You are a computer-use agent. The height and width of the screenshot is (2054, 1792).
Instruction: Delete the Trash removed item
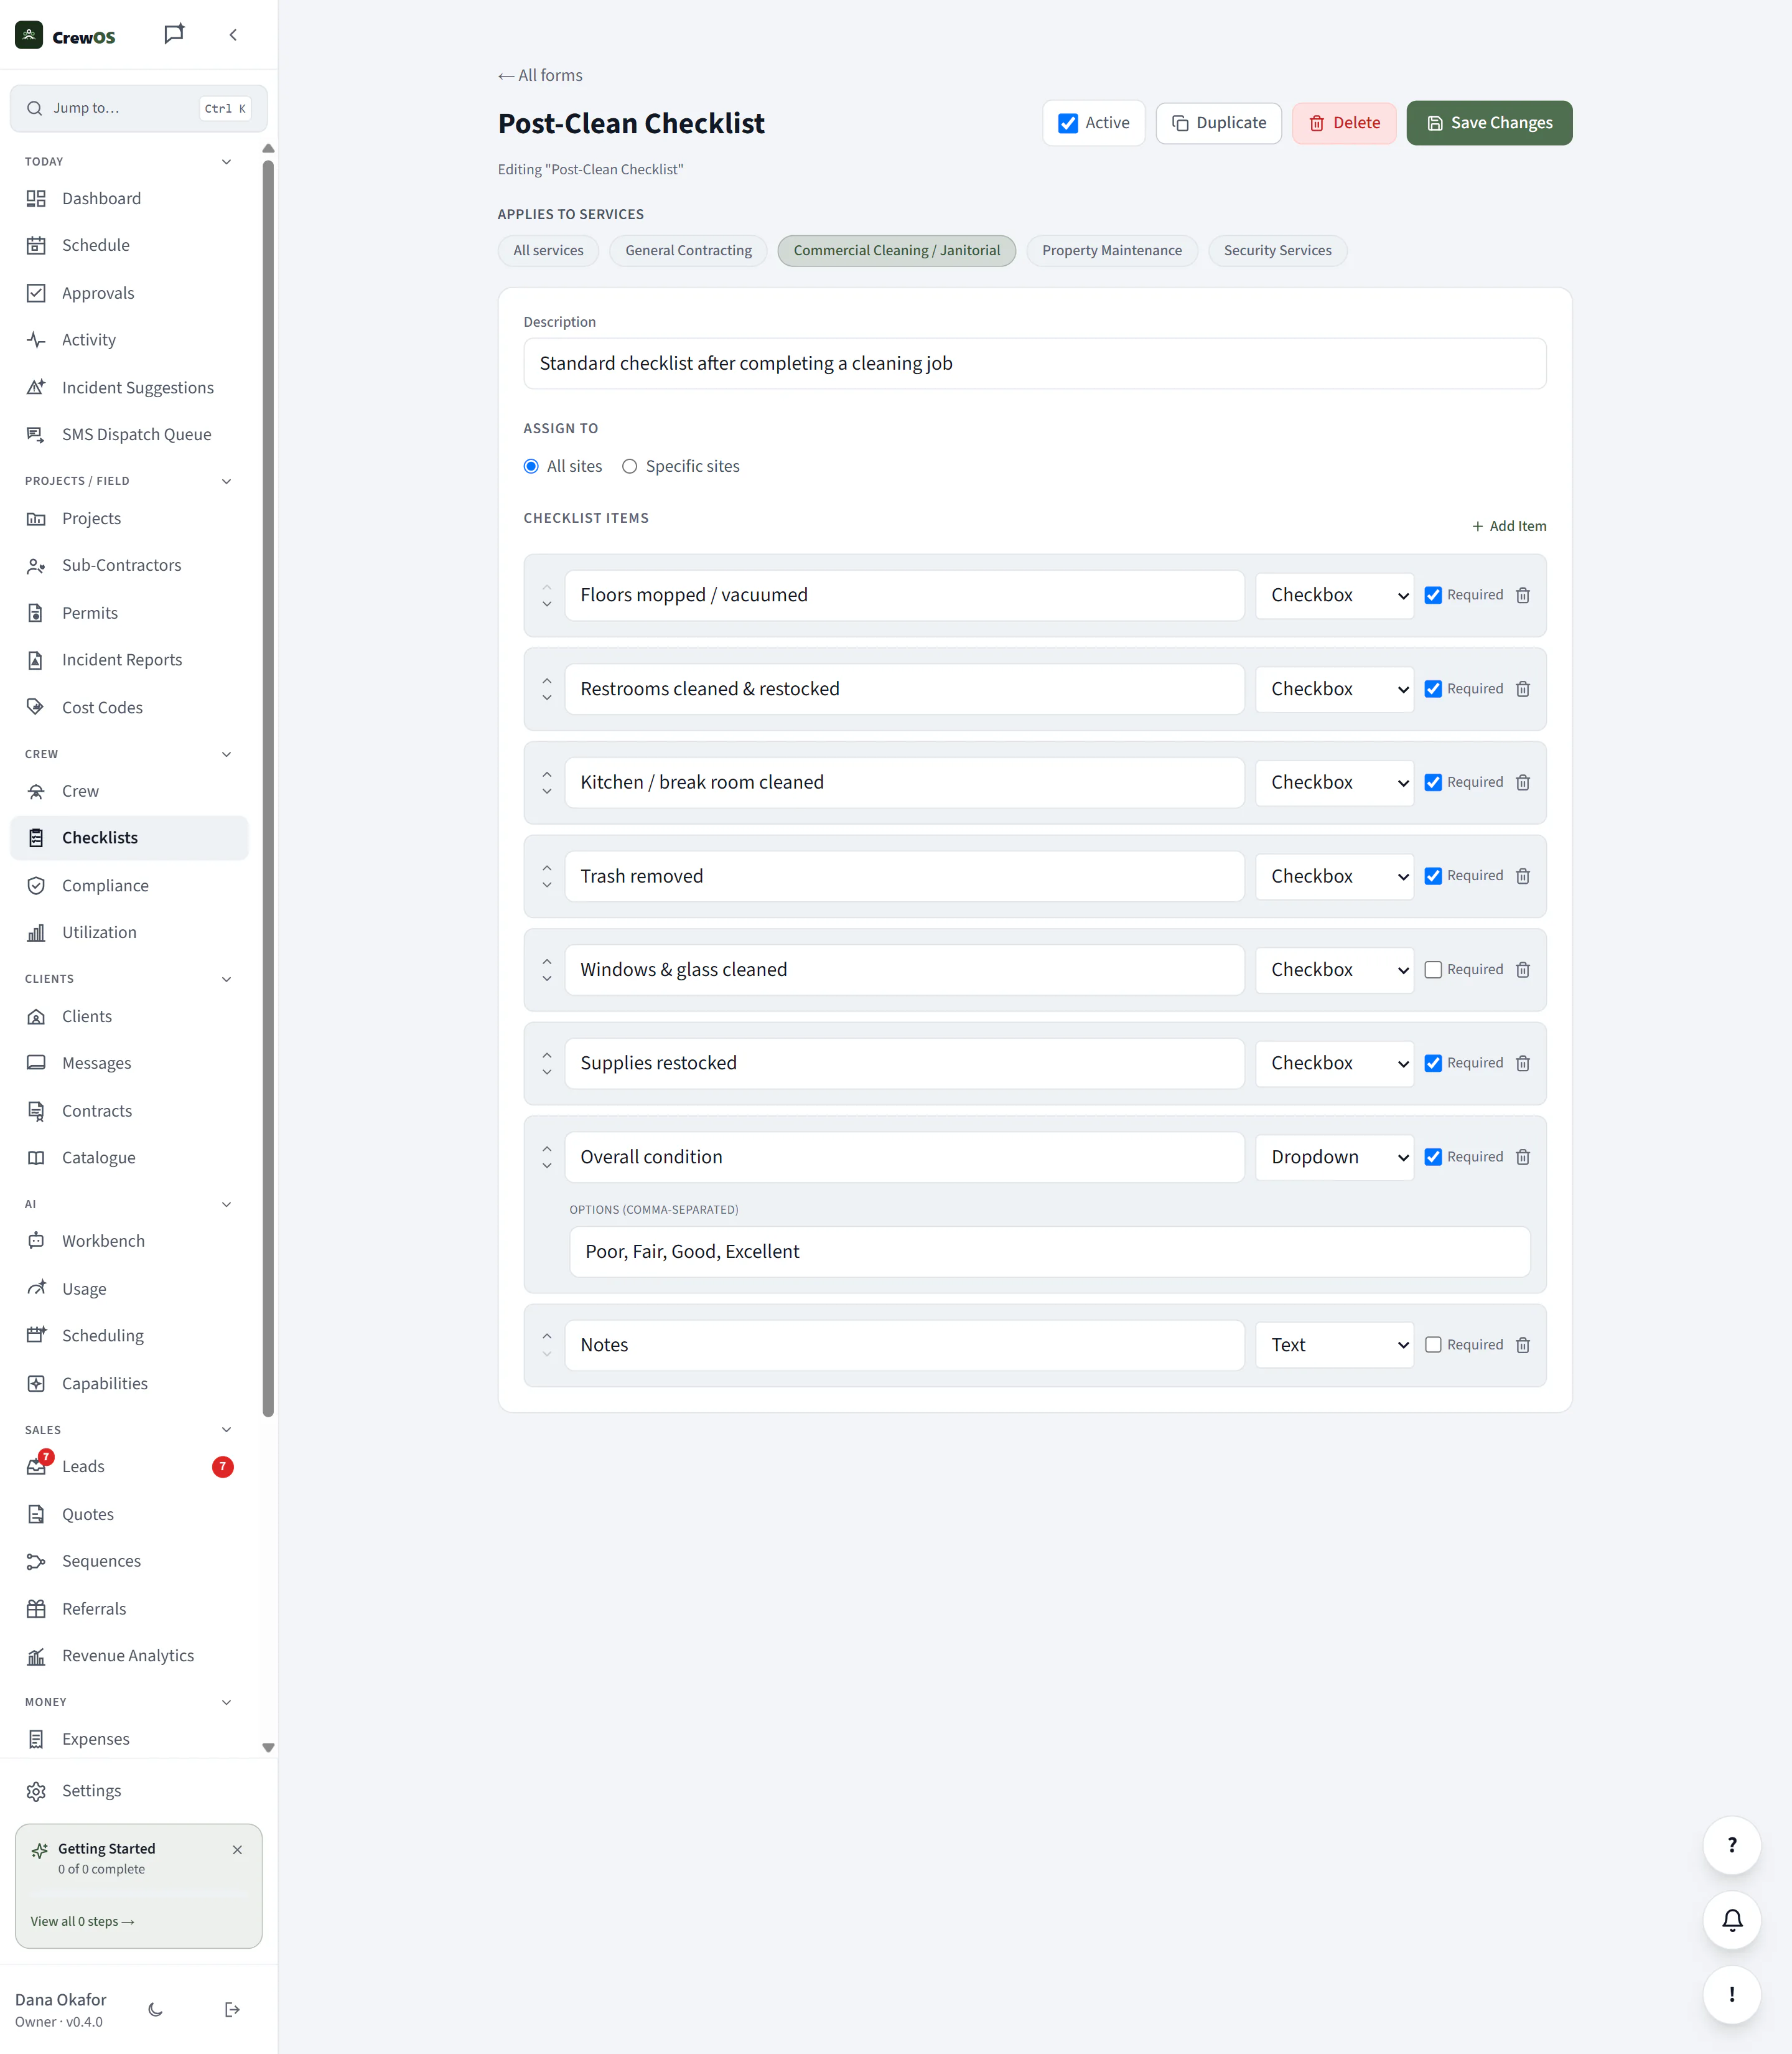tap(1522, 876)
